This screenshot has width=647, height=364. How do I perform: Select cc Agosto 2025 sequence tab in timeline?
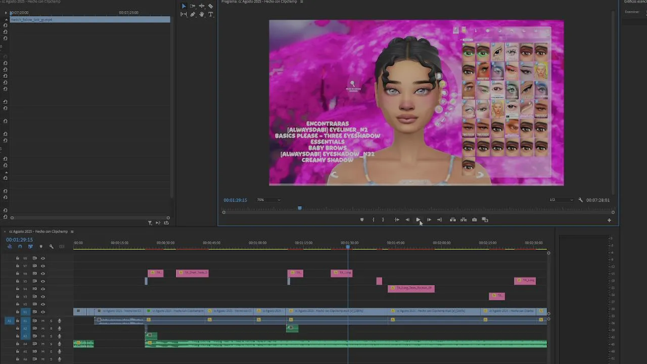(38, 232)
